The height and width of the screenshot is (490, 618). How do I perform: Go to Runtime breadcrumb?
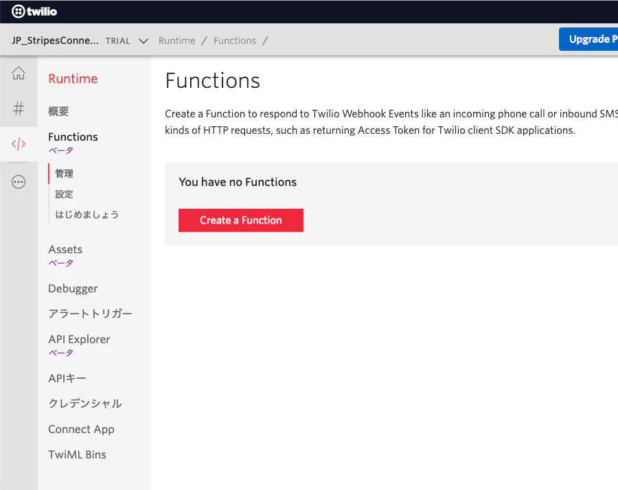coord(177,40)
